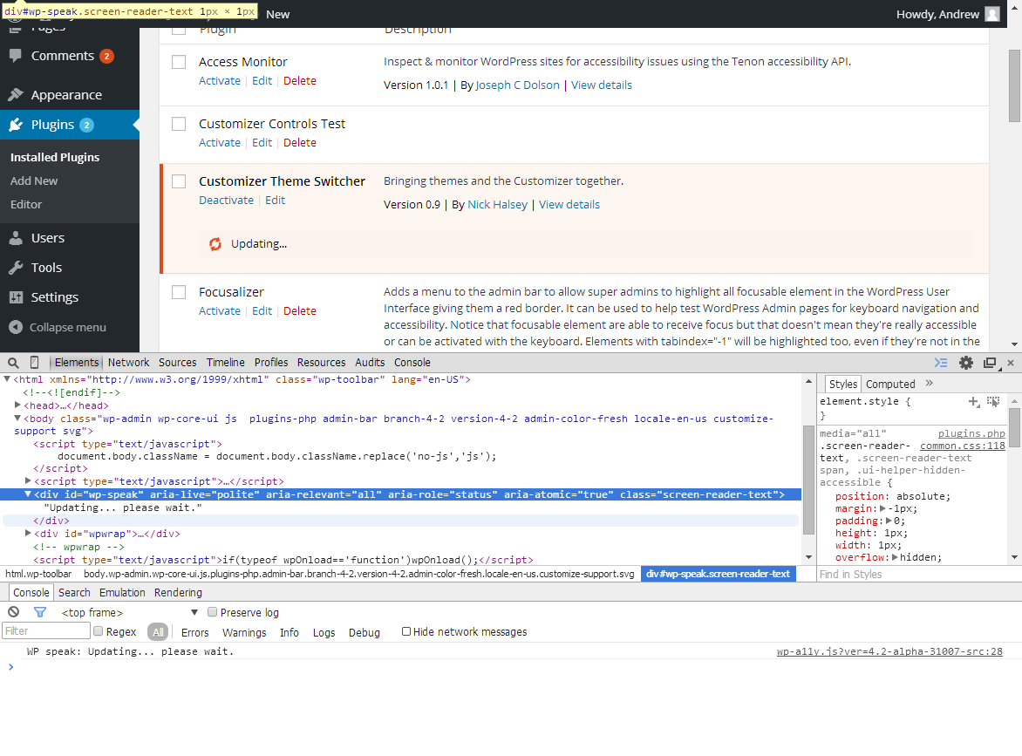The width and height of the screenshot is (1022, 756).
Task: Open the Rendering drawer tab
Action: click(178, 592)
